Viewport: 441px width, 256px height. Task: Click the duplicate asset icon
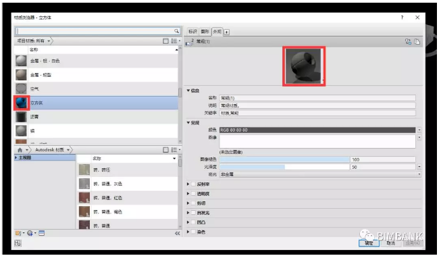[x=417, y=42]
